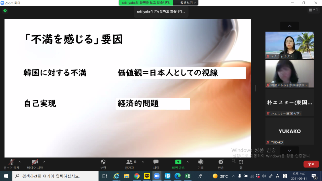Expand video options arrow beside camera
Viewport: 322px width, 181px height.
click(x=44, y=162)
